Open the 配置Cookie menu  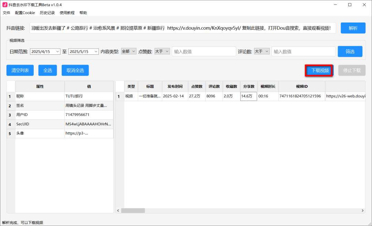point(25,13)
